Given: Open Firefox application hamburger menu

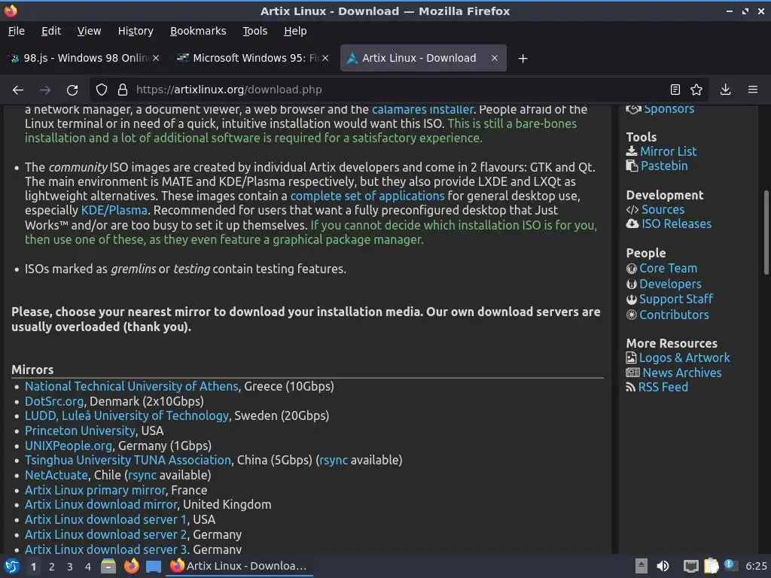Looking at the screenshot, I should [752, 90].
